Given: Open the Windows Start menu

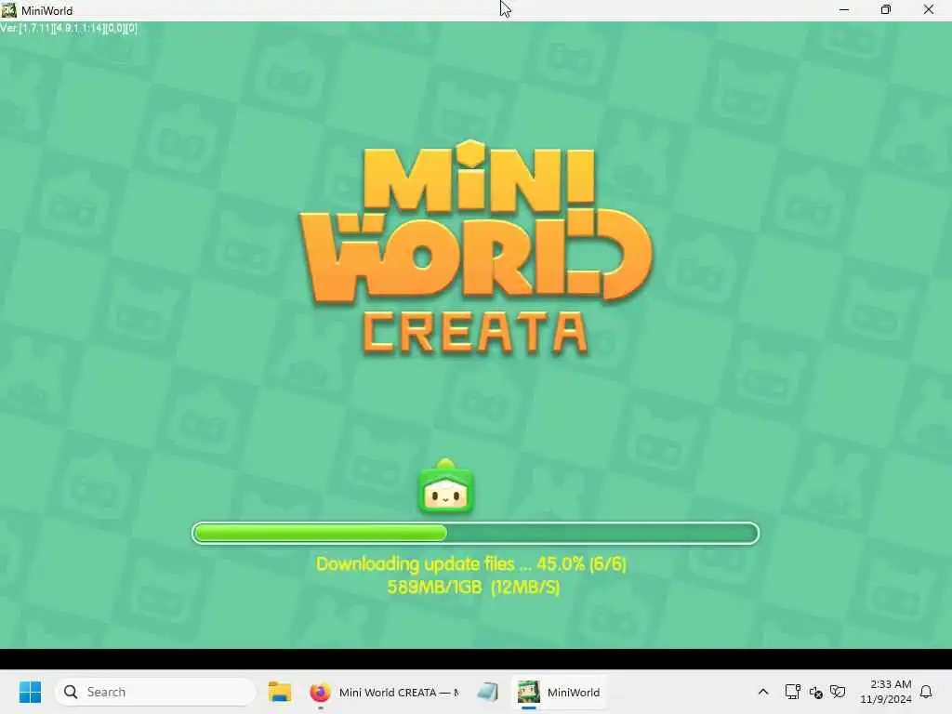Looking at the screenshot, I should point(30,692).
